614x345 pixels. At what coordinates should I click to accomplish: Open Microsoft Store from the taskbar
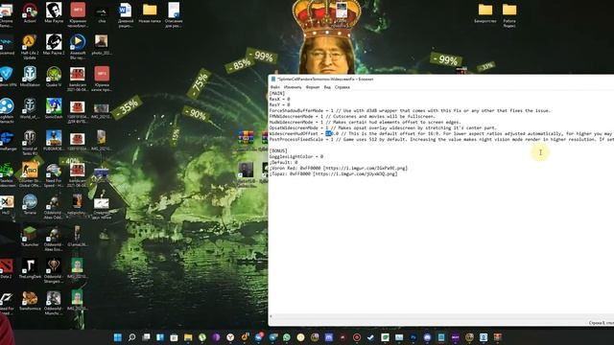click(175, 337)
